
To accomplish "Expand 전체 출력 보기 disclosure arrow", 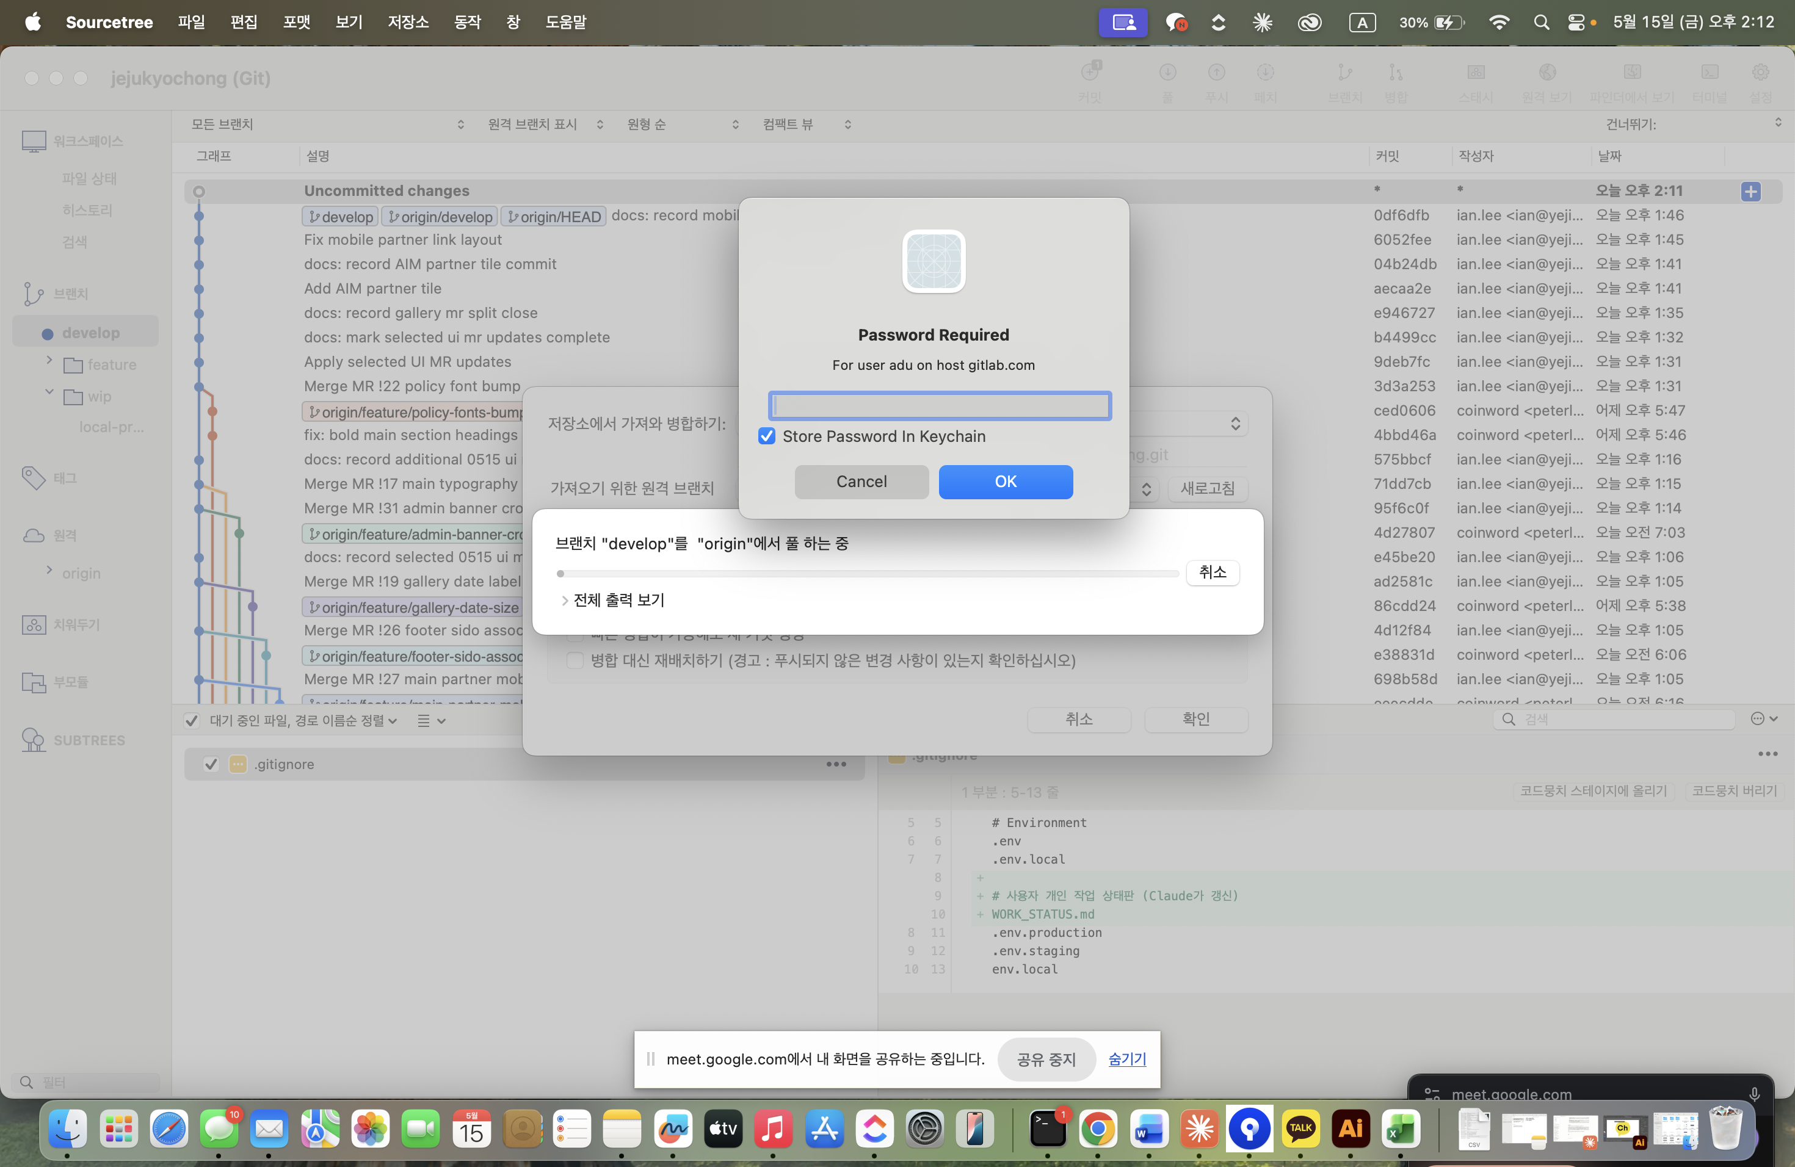I will click(564, 601).
